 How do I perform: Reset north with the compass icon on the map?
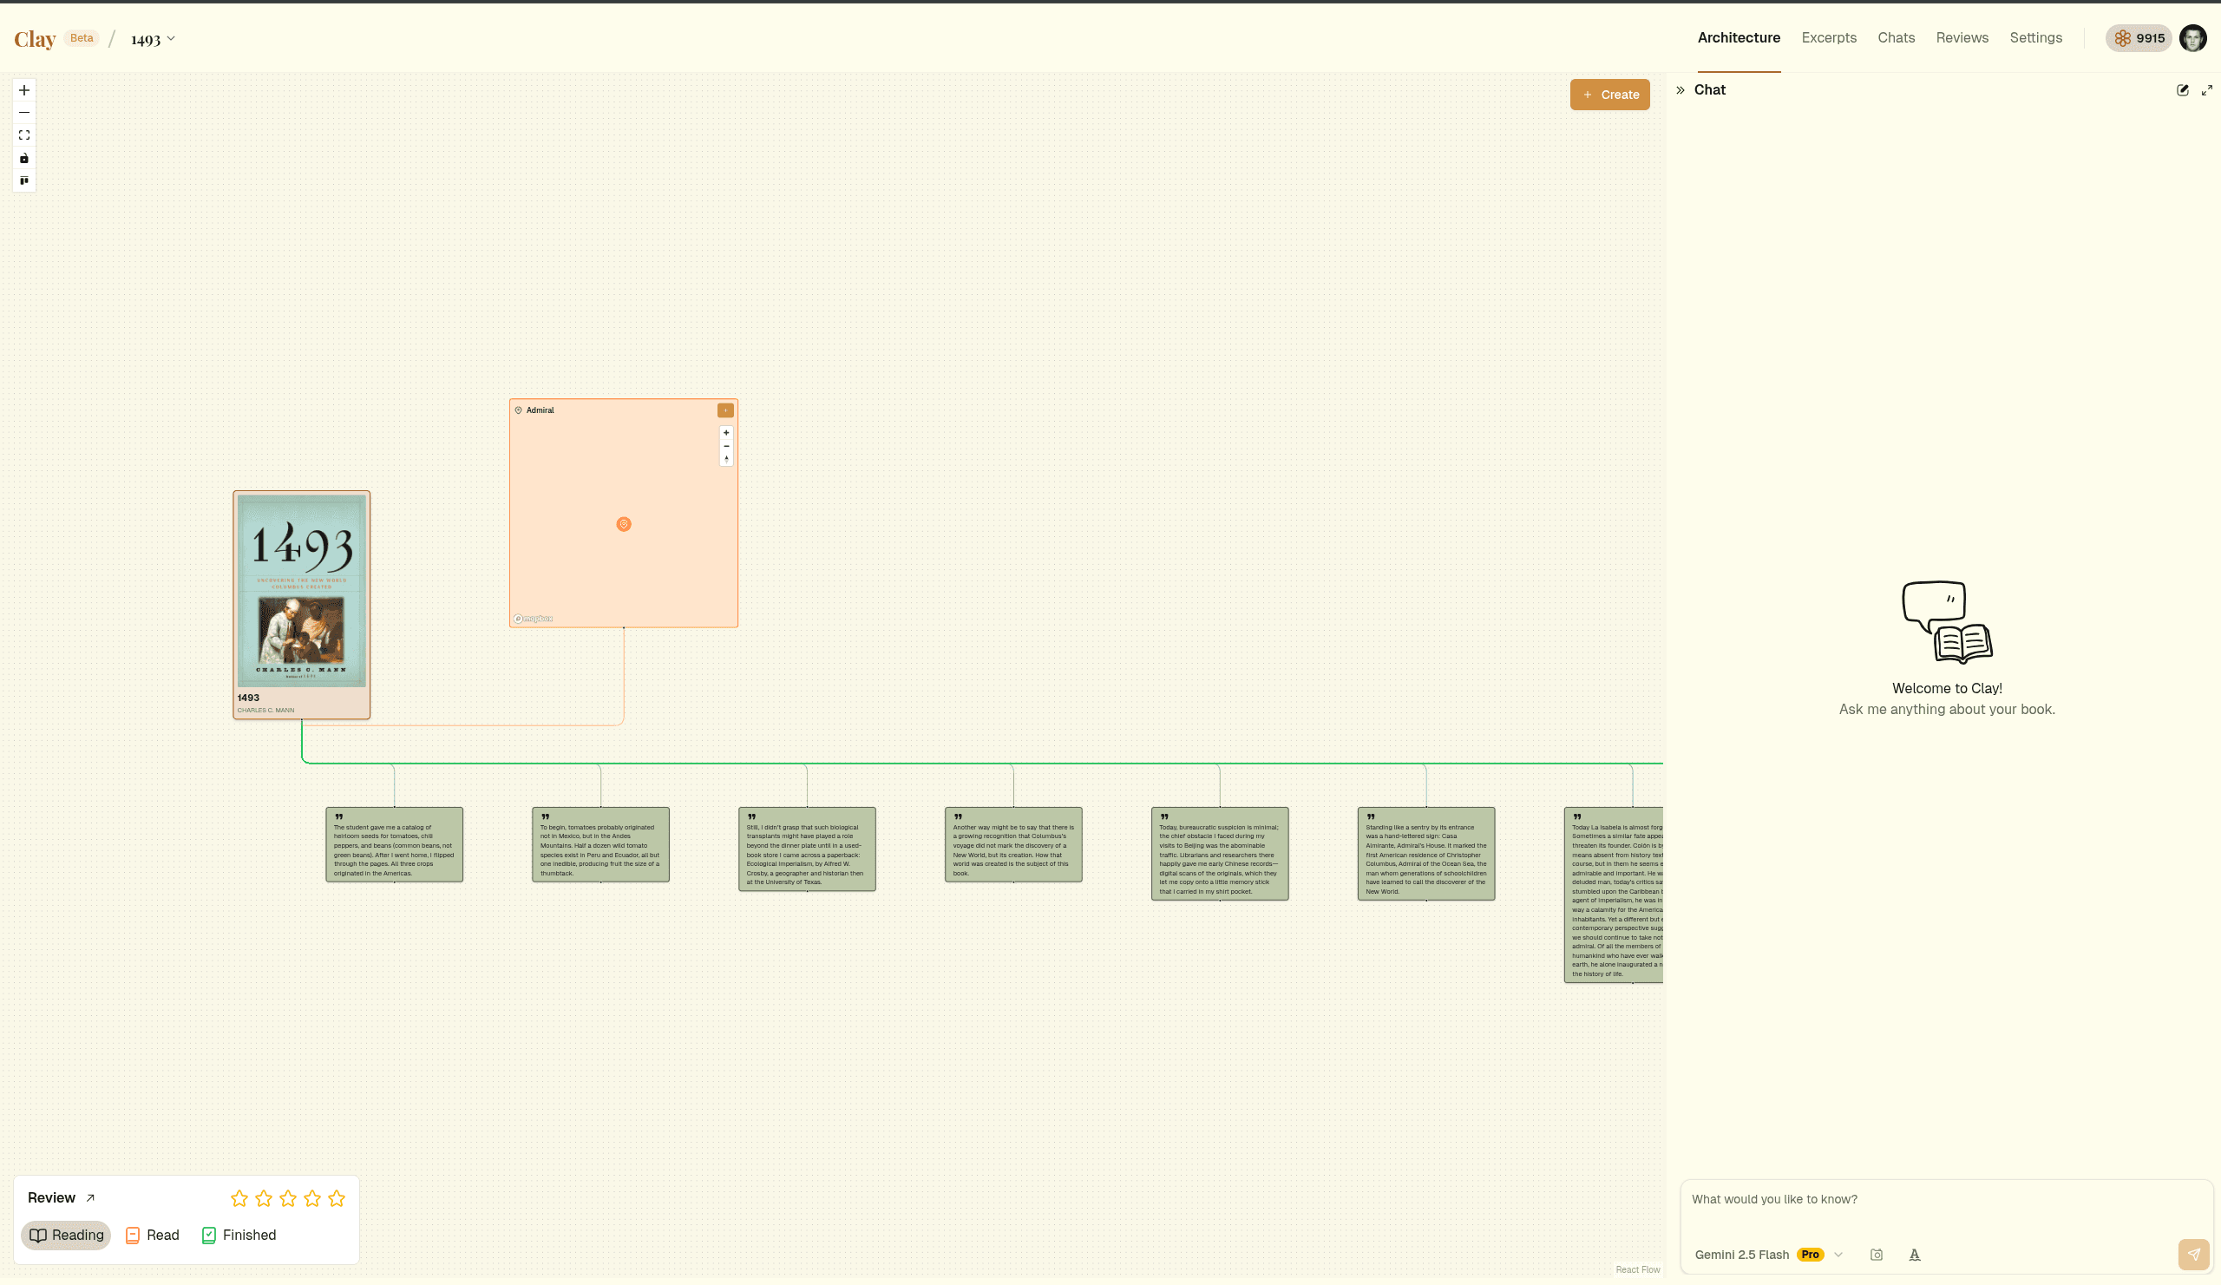[x=726, y=459]
